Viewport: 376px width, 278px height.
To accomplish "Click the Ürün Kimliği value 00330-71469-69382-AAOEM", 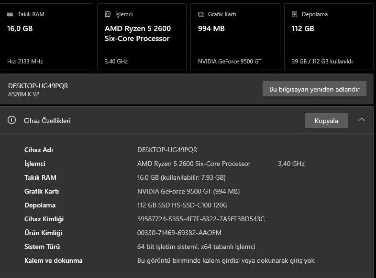I will (x=179, y=233).
